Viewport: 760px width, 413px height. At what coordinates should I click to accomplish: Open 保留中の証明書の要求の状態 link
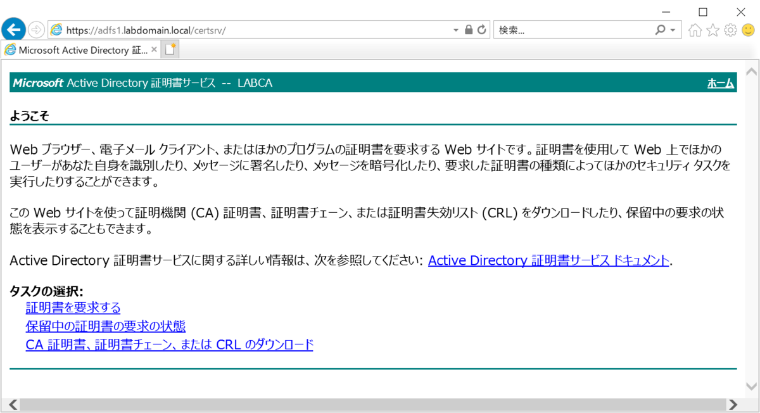[105, 326]
